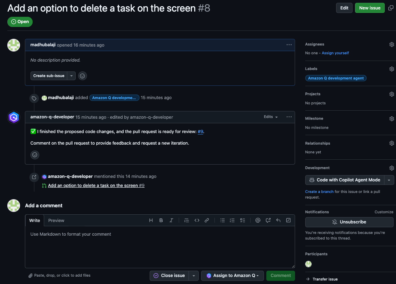Create a task list in the comment

tap(243, 220)
